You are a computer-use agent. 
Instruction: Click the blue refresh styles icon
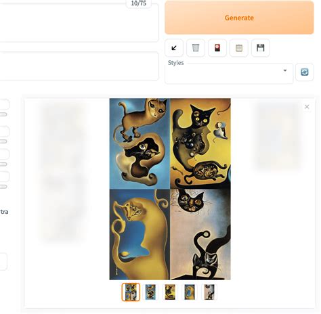[x=305, y=72]
